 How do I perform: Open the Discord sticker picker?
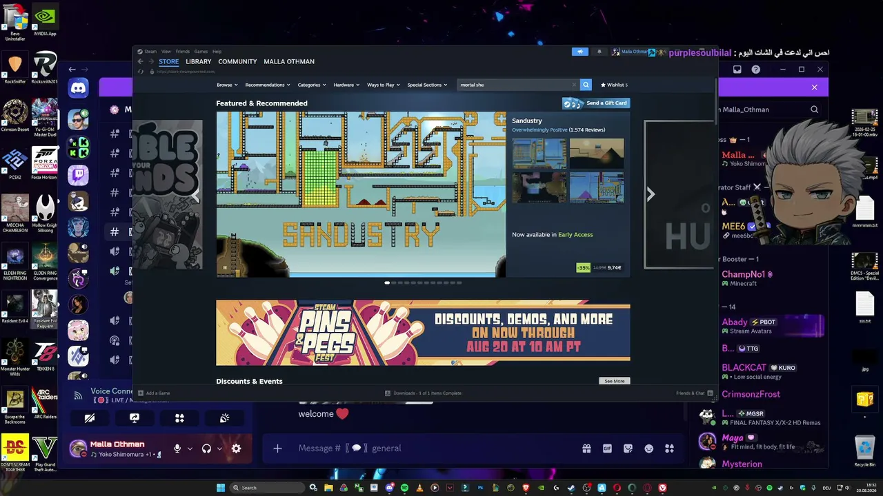(x=628, y=448)
